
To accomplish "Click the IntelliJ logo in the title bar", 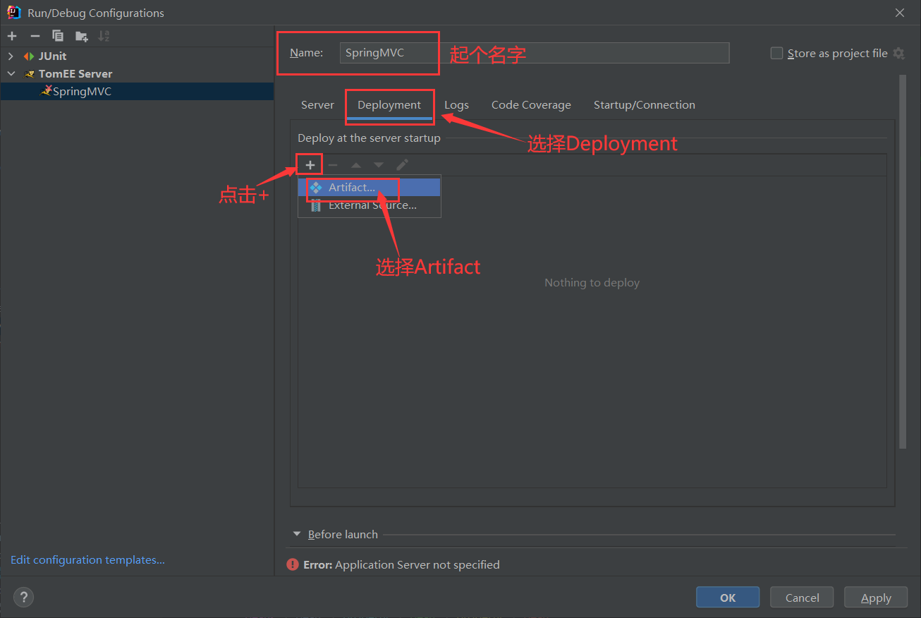I will click(x=13, y=13).
